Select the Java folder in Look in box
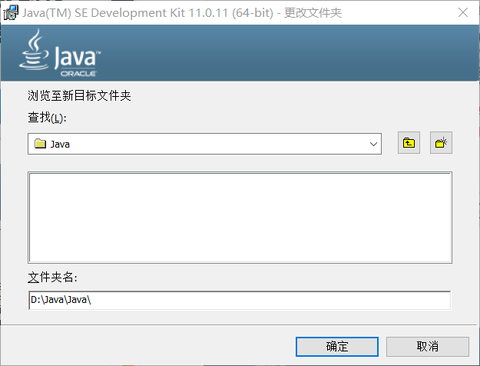Screen dimensions: 480x366 point(204,144)
